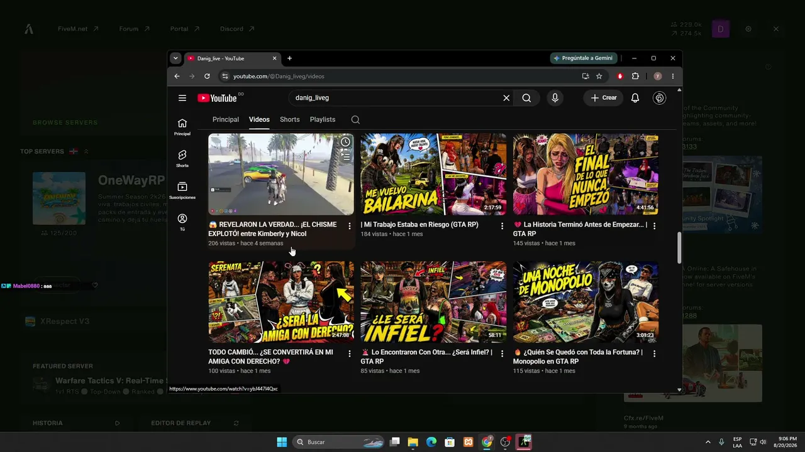Start voice search with the microphone
Image resolution: width=805 pixels, height=452 pixels.
pyautogui.click(x=555, y=98)
